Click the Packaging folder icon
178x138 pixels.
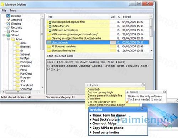coord(17,62)
